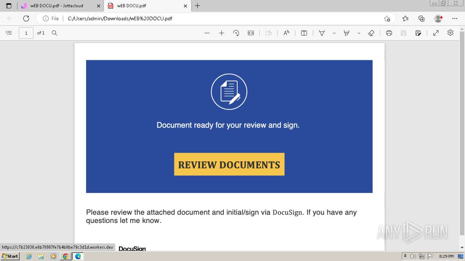Open Edge Settings and more menu
The height and width of the screenshot is (261, 465).
click(455, 18)
